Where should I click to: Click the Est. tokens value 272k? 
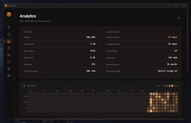[x=93, y=51]
